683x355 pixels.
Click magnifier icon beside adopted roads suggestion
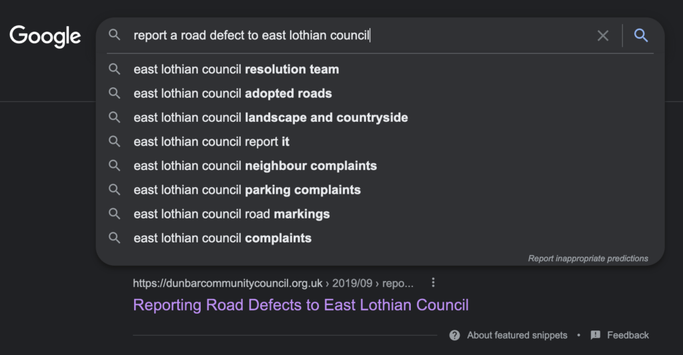tap(115, 93)
